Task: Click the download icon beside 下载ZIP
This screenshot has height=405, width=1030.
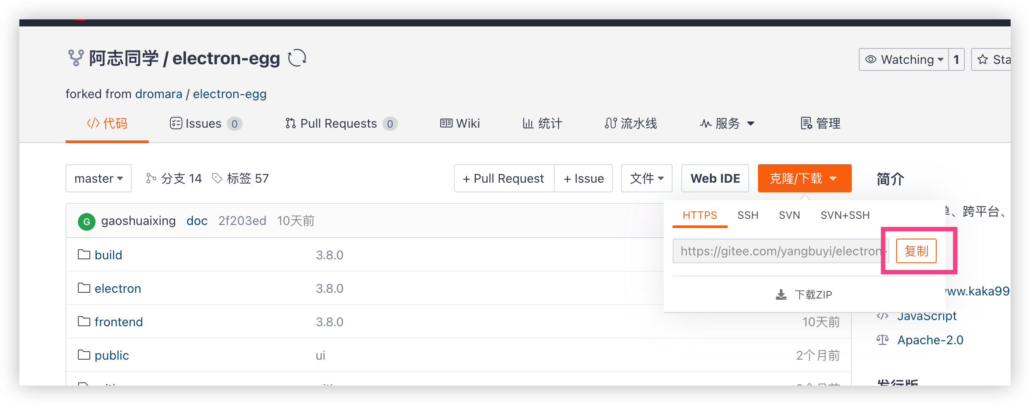Action: 781,295
